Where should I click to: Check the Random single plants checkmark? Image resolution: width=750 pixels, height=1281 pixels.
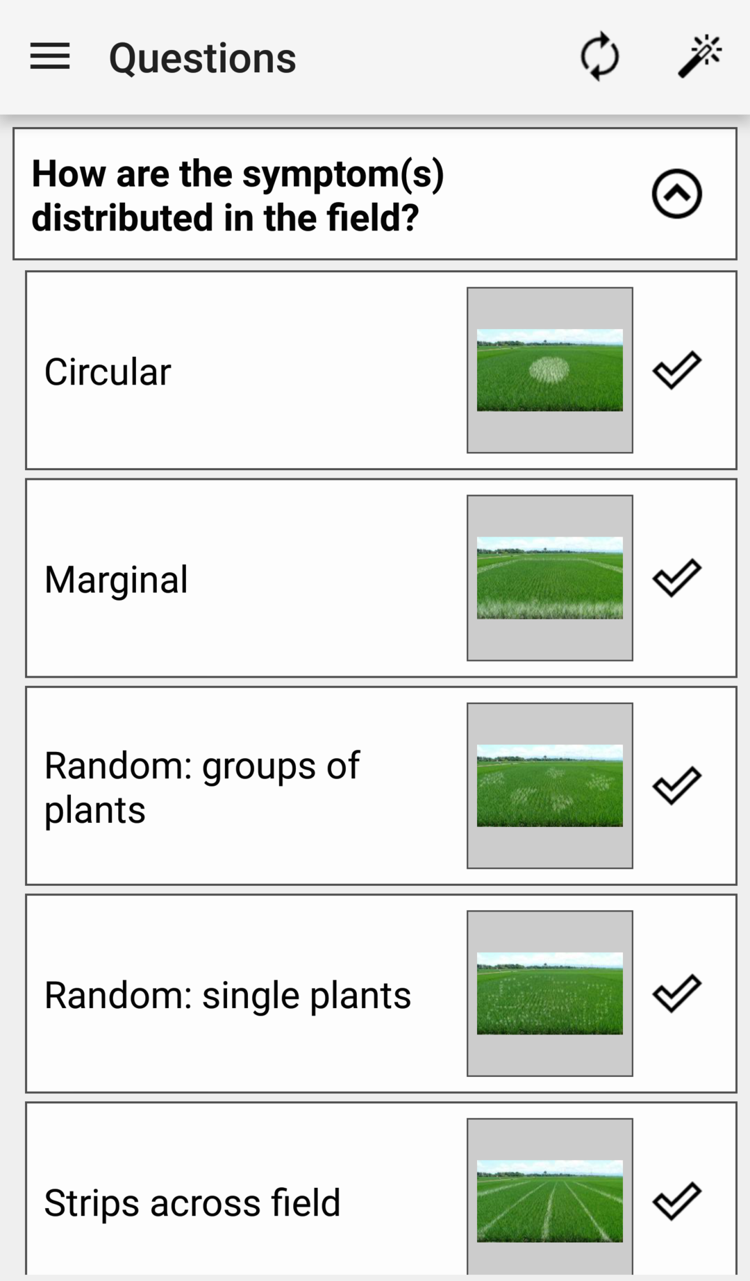[677, 993]
